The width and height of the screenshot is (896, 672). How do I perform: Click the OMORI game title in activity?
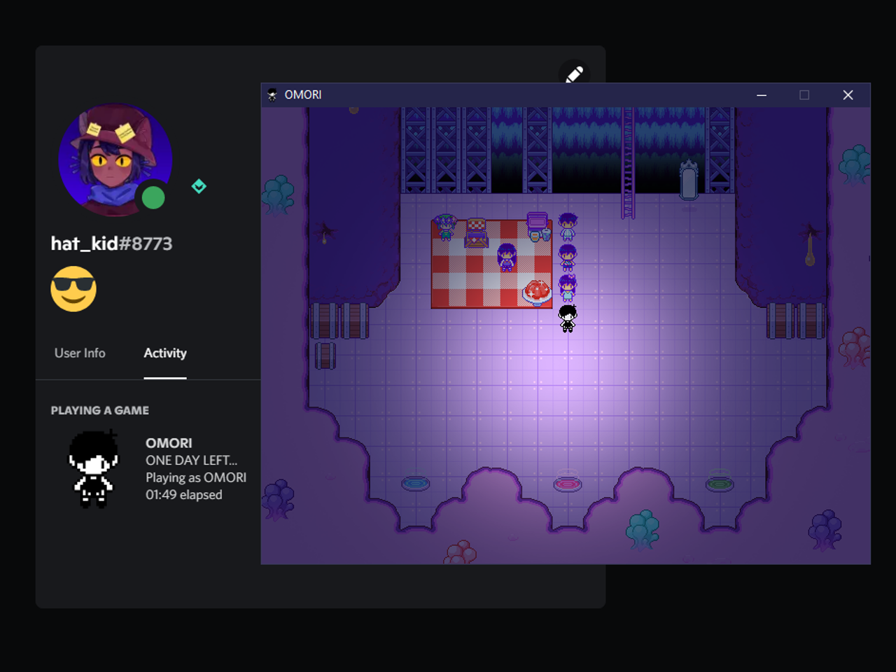[169, 443]
